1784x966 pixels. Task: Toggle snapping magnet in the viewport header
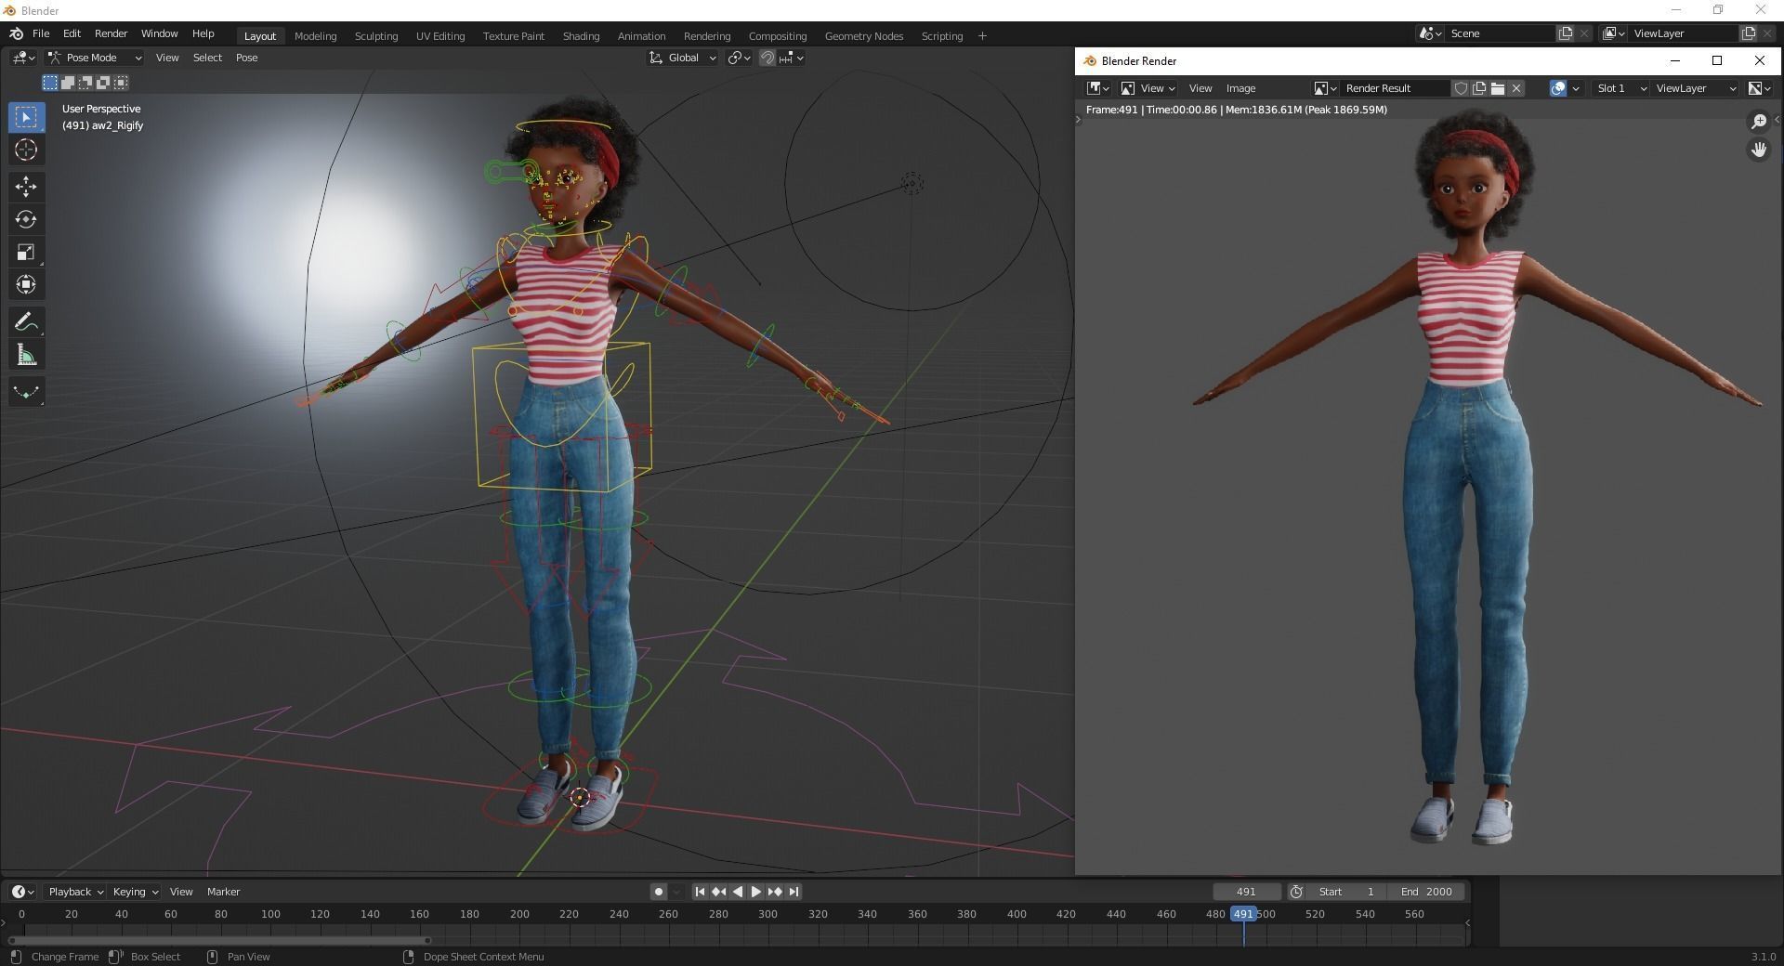pos(767,58)
